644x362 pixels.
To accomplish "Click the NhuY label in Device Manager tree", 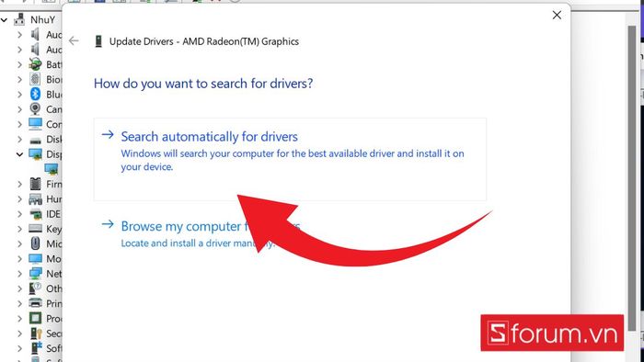I will [42, 19].
